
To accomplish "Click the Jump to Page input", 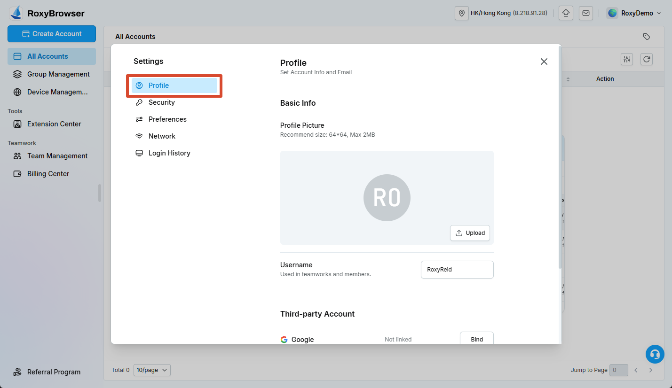I will click(618, 370).
